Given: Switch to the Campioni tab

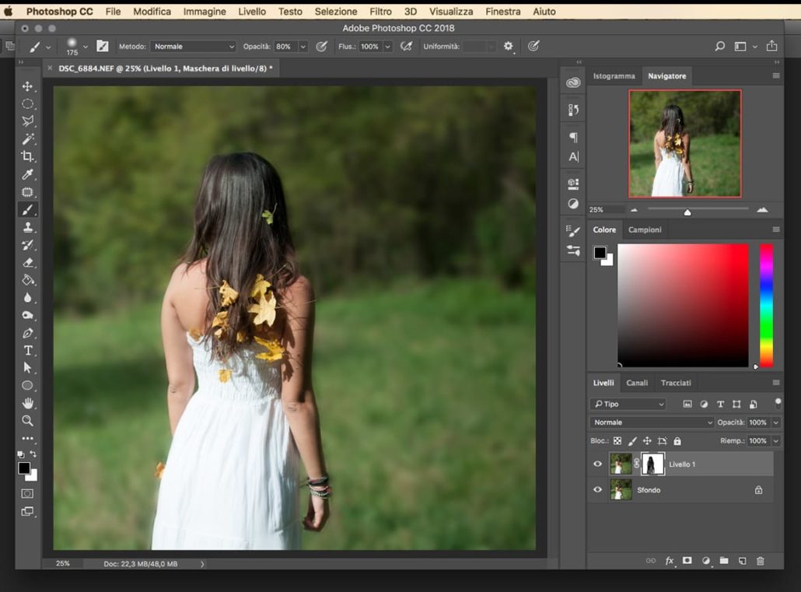Looking at the screenshot, I should 645,229.
